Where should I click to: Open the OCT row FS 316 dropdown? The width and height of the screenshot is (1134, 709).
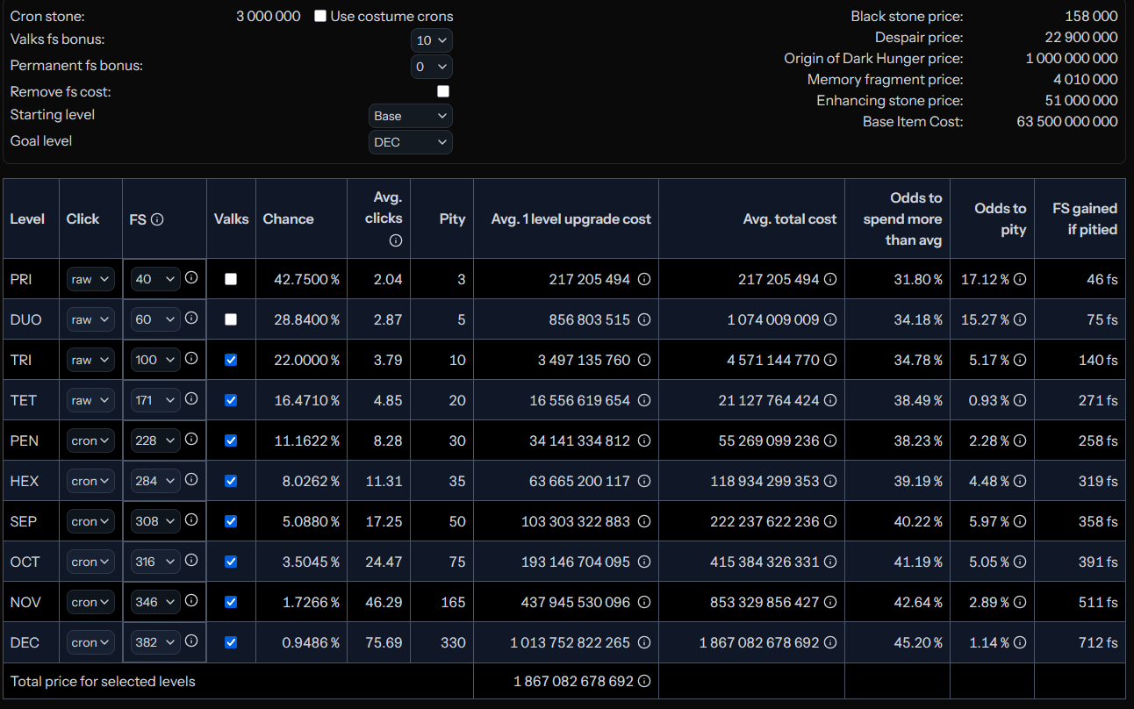pyautogui.click(x=155, y=562)
